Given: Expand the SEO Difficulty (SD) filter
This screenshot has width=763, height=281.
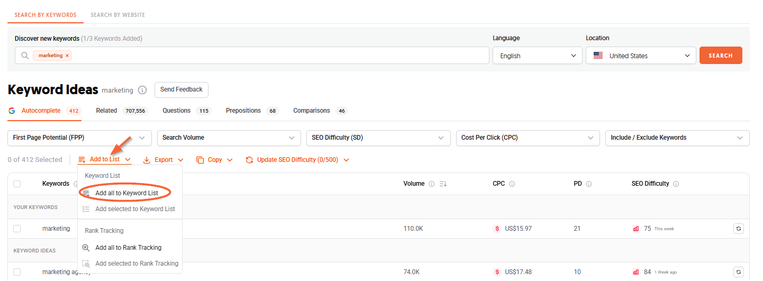Looking at the screenshot, I should click(378, 138).
